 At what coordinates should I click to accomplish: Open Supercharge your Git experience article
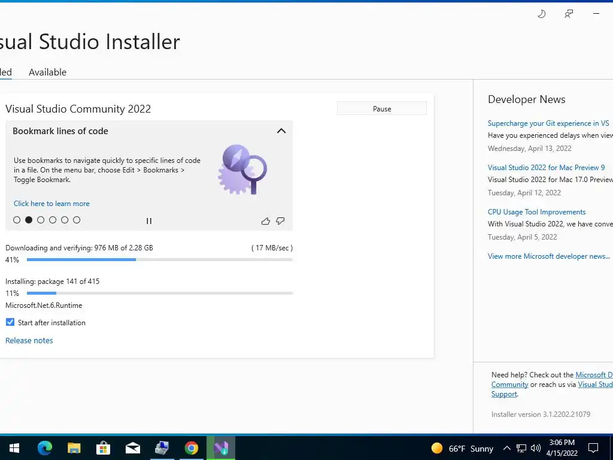(x=548, y=123)
